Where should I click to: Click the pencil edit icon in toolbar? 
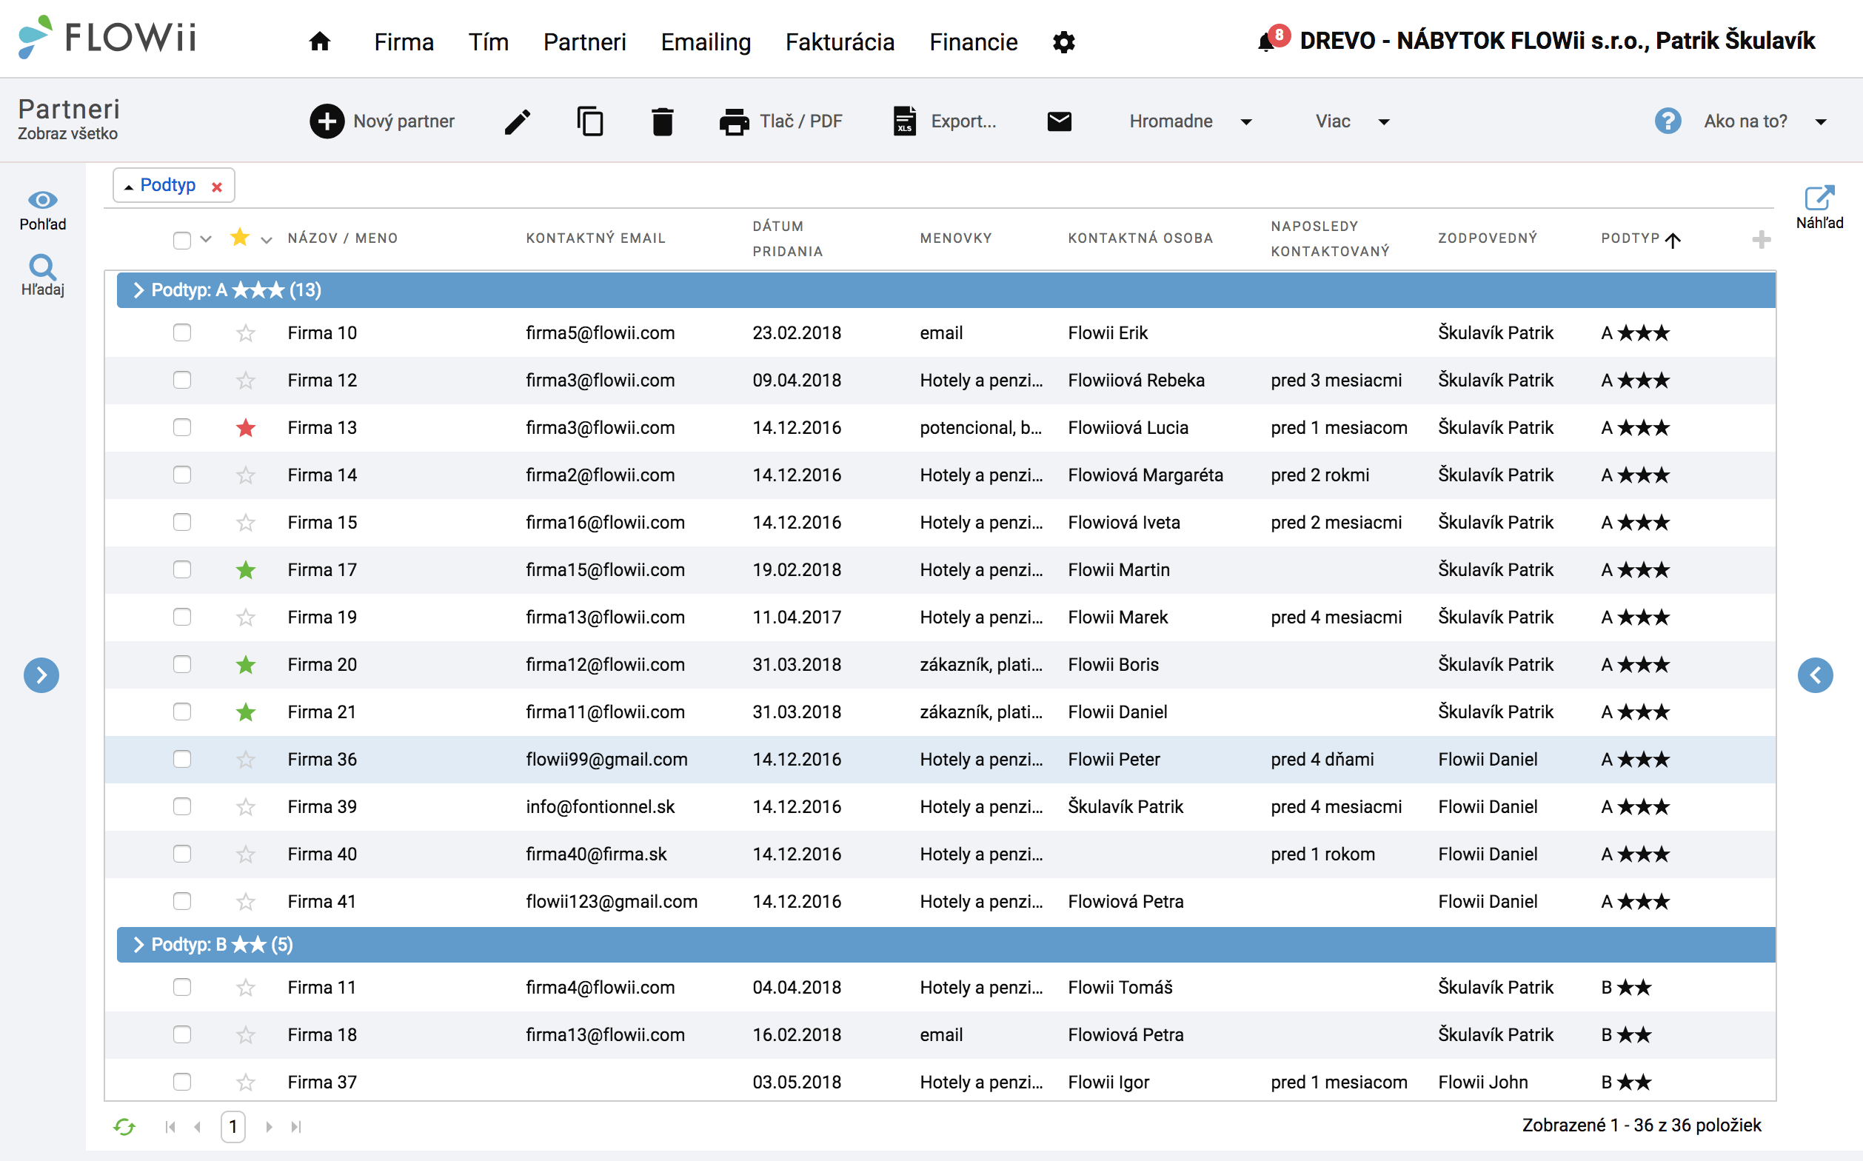tap(517, 121)
